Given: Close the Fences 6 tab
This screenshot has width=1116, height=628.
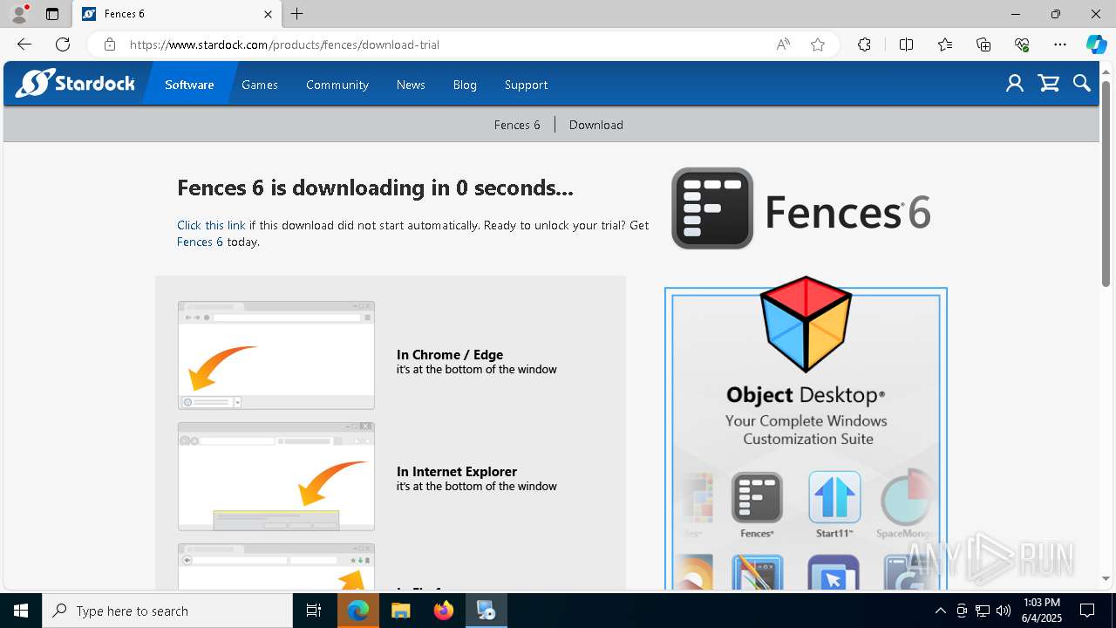Looking at the screenshot, I should point(268,14).
